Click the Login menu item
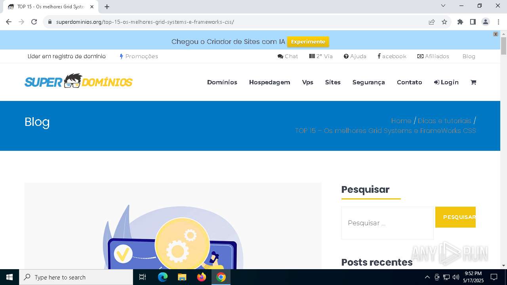The width and height of the screenshot is (507, 285). [446, 82]
